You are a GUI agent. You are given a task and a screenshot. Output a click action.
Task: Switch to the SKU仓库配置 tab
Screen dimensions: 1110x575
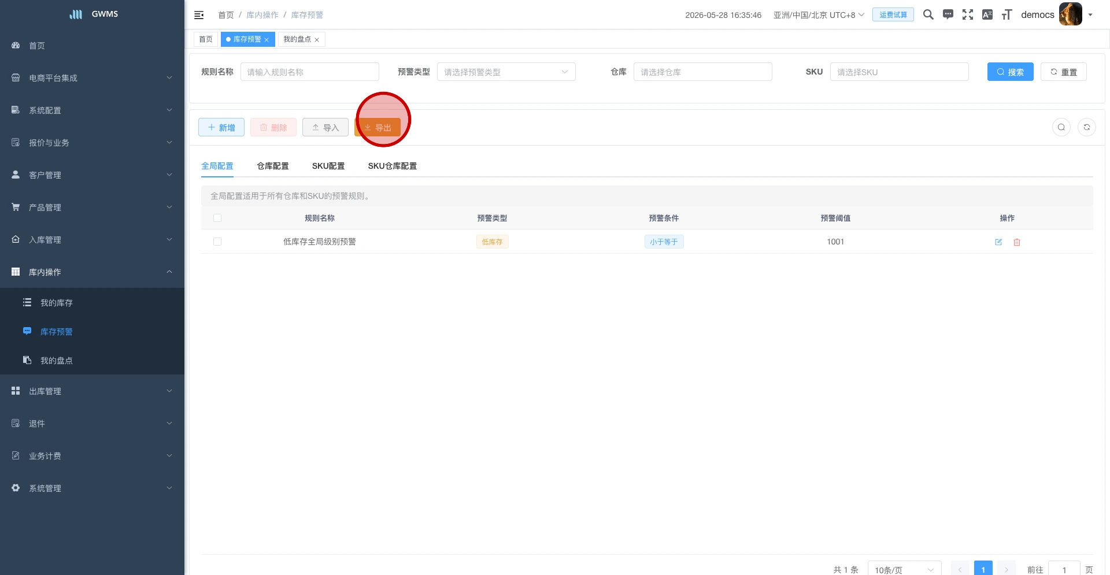[x=393, y=166]
